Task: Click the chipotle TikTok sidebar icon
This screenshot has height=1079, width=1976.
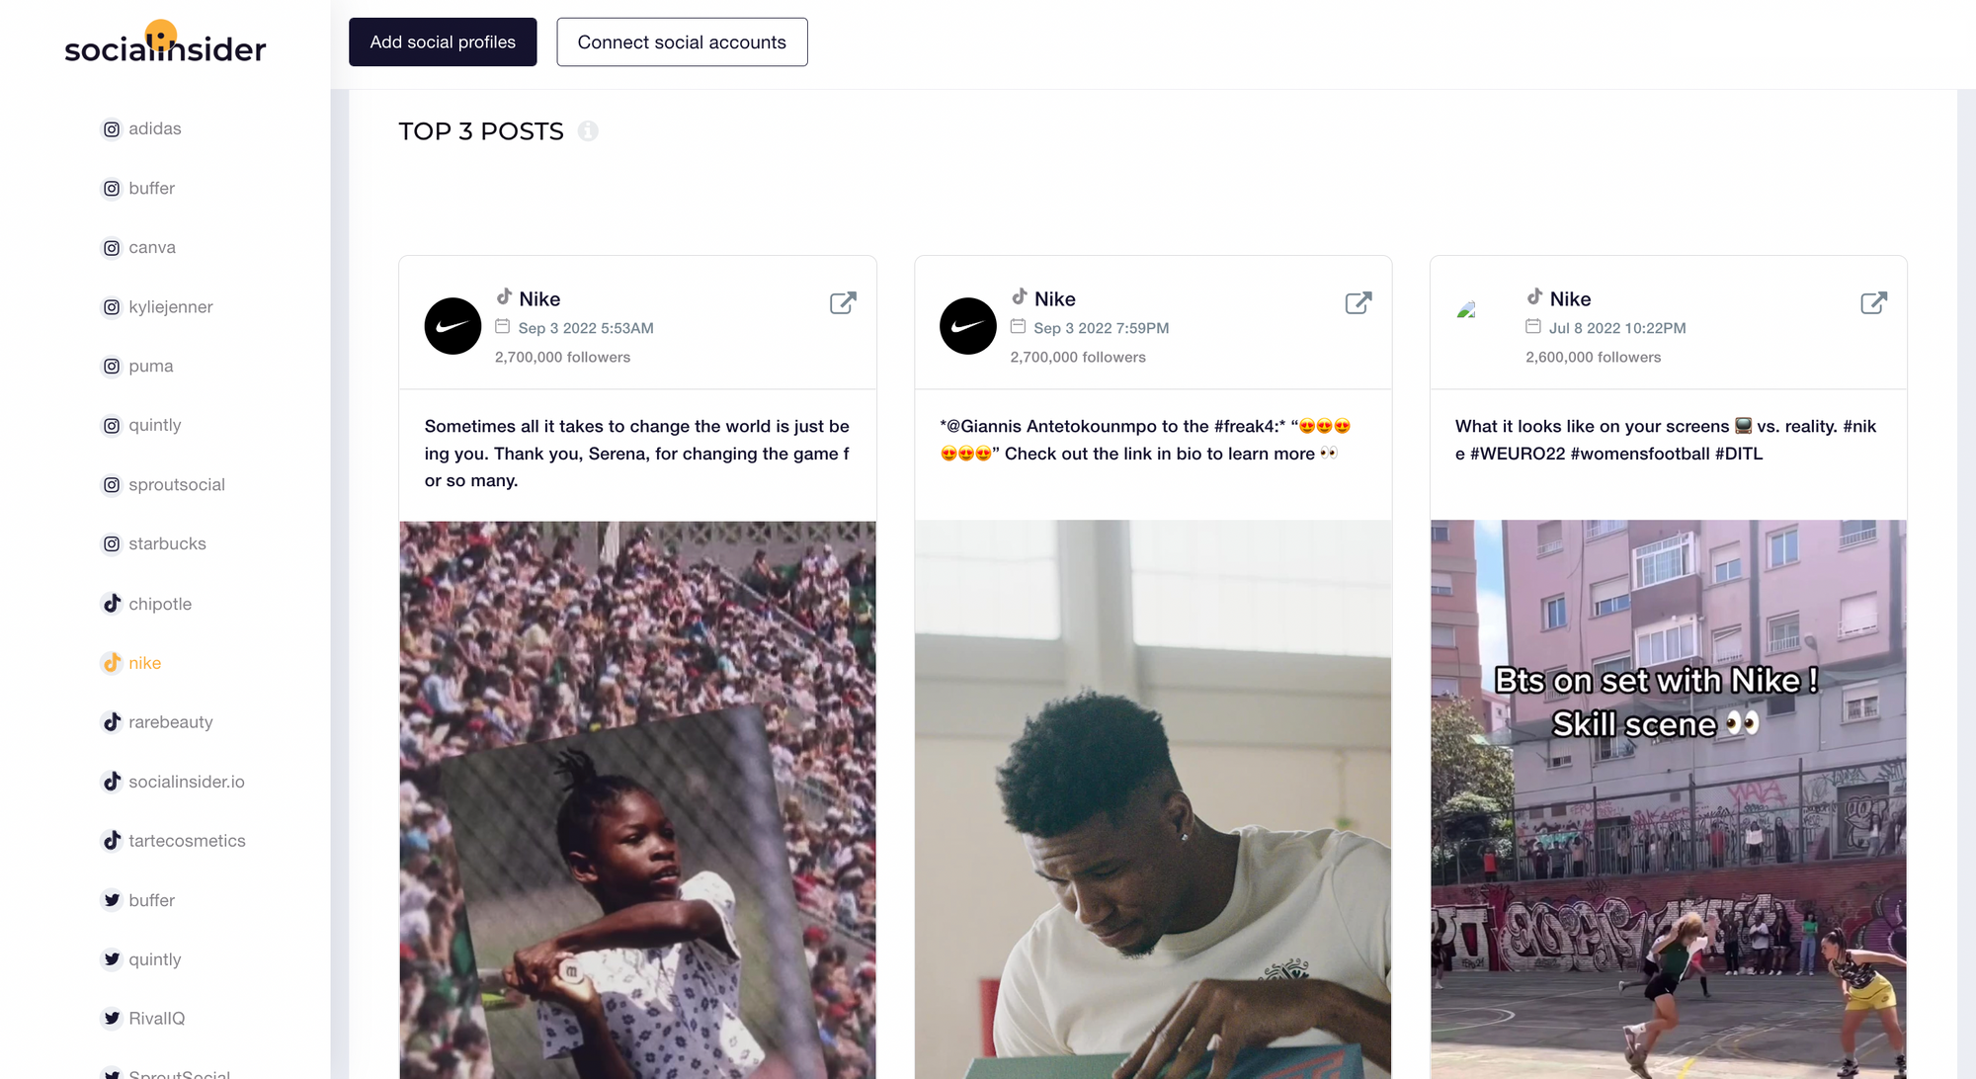Action: pyautogui.click(x=112, y=604)
